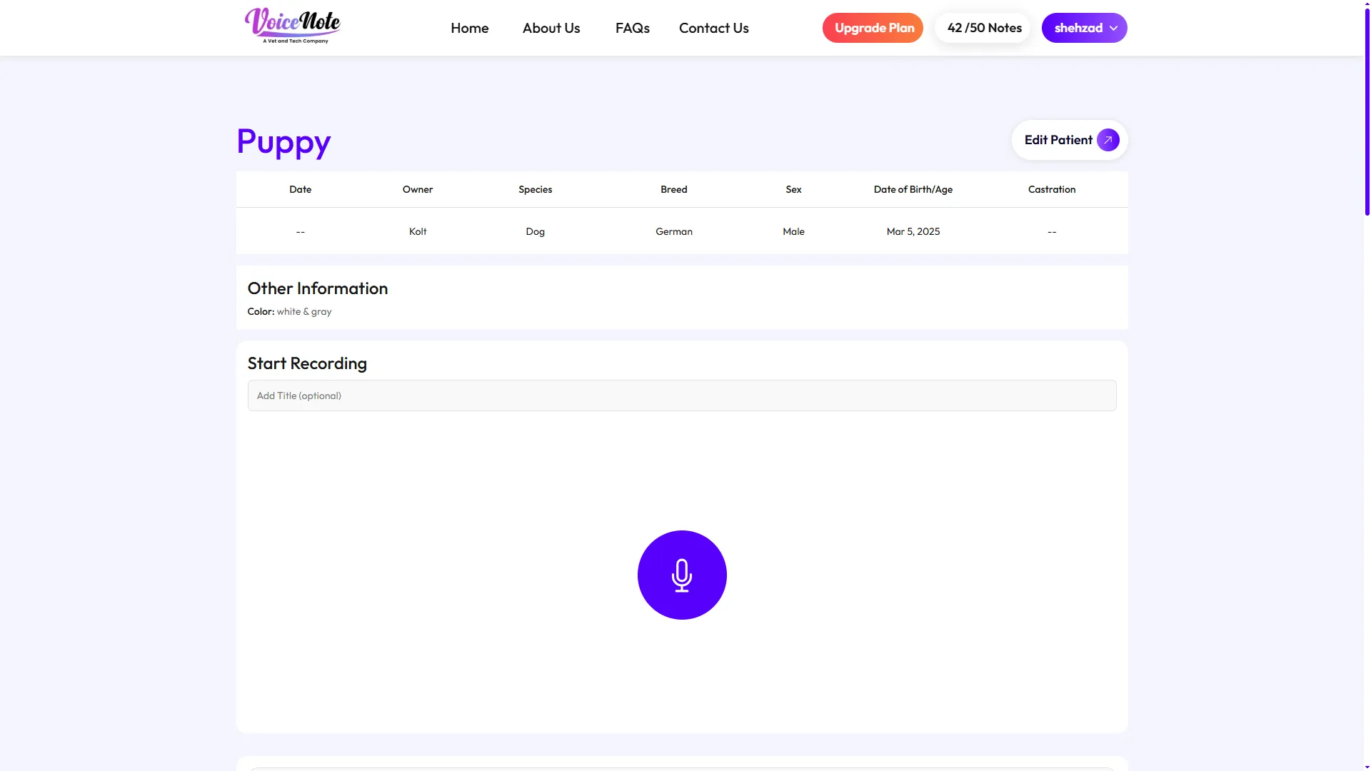This screenshot has height=771, width=1371.
Task: Click the 42/50 Notes counter
Action: pos(984,28)
